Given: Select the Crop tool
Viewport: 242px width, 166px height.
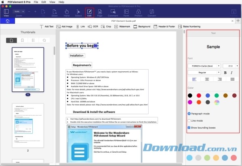Looking at the screenshot, I should (x=106, y=27).
